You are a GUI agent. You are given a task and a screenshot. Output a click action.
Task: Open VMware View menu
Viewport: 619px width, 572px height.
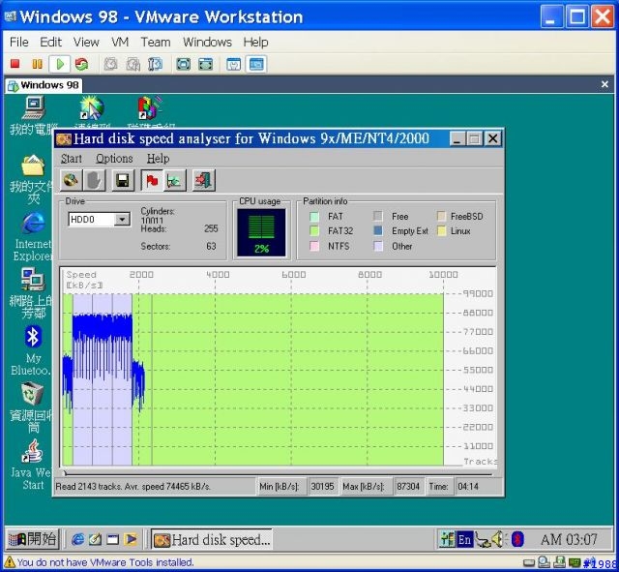click(x=86, y=42)
